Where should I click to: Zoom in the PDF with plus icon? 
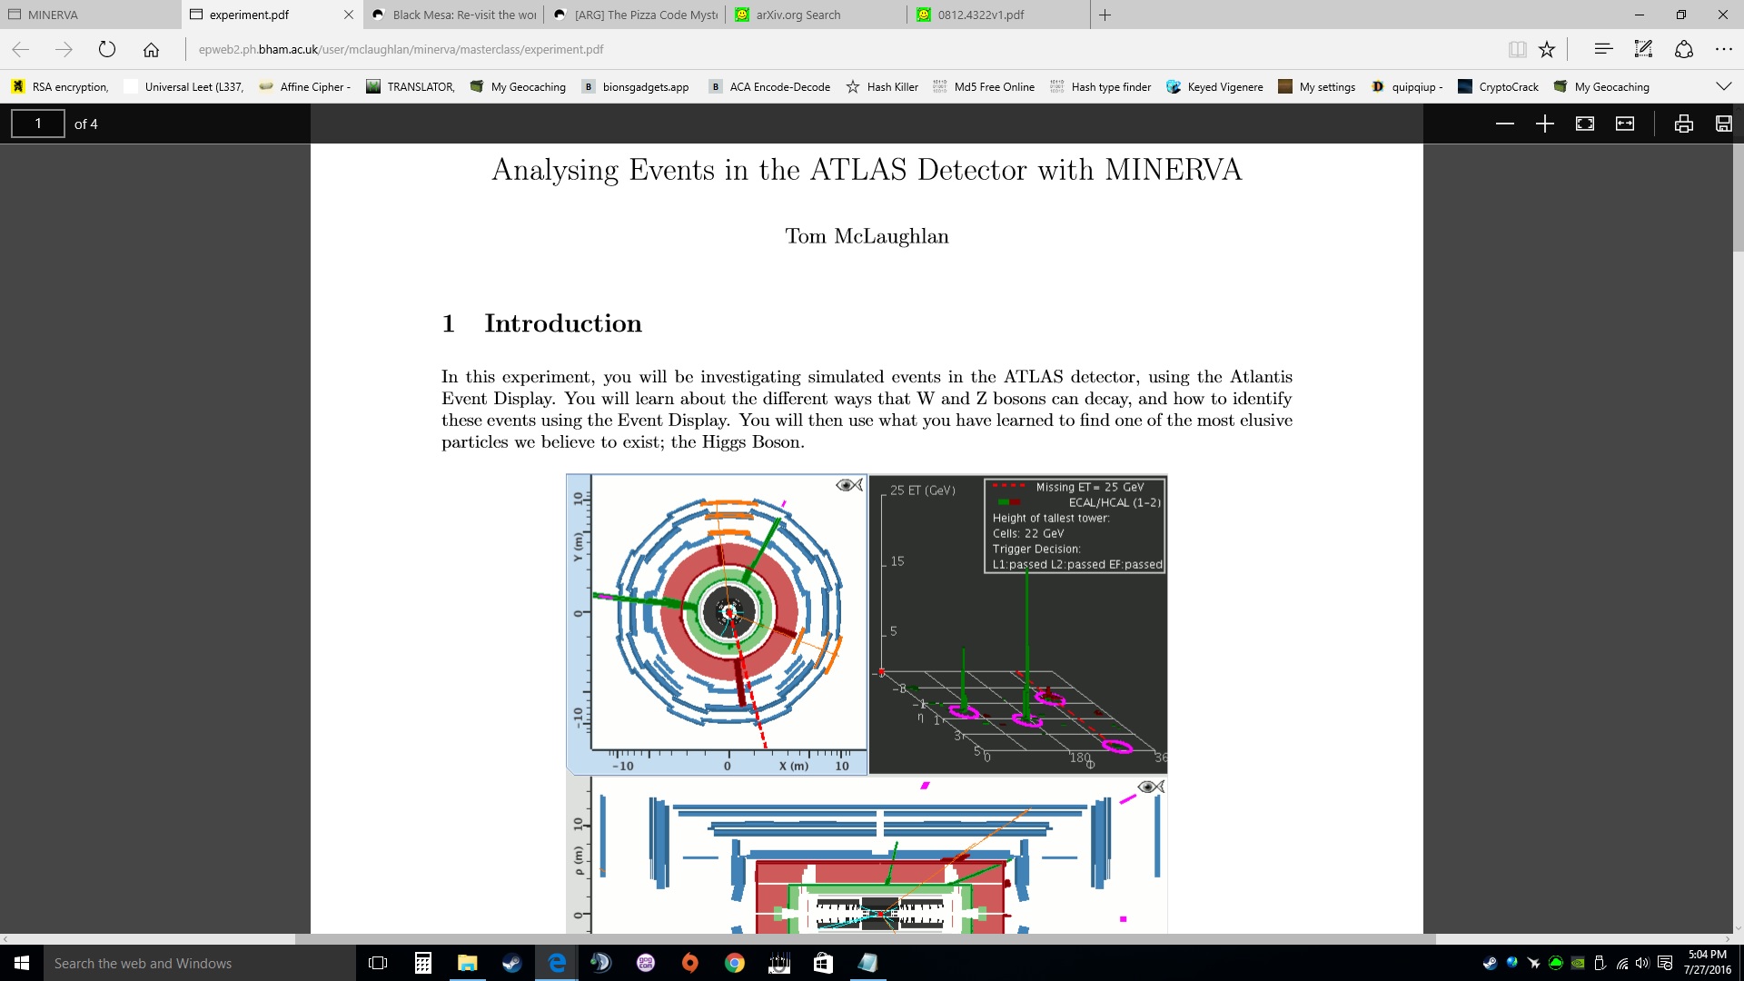coord(1544,124)
